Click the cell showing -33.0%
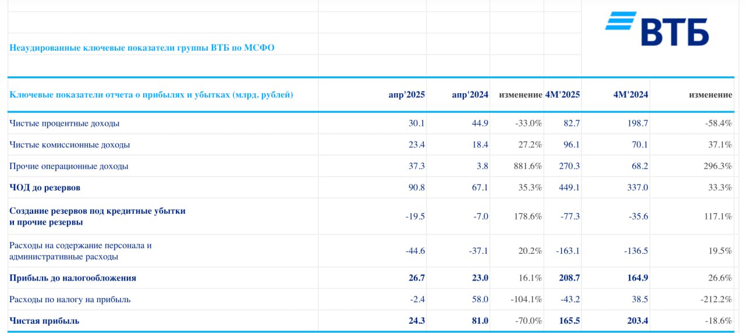Image resolution: width=745 pixels, height=333 pixels. 528,123
